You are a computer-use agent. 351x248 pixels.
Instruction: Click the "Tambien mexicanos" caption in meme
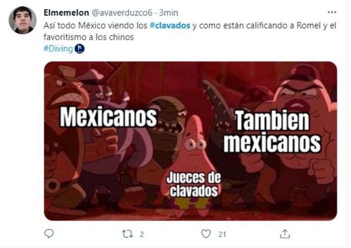point(272,132)
